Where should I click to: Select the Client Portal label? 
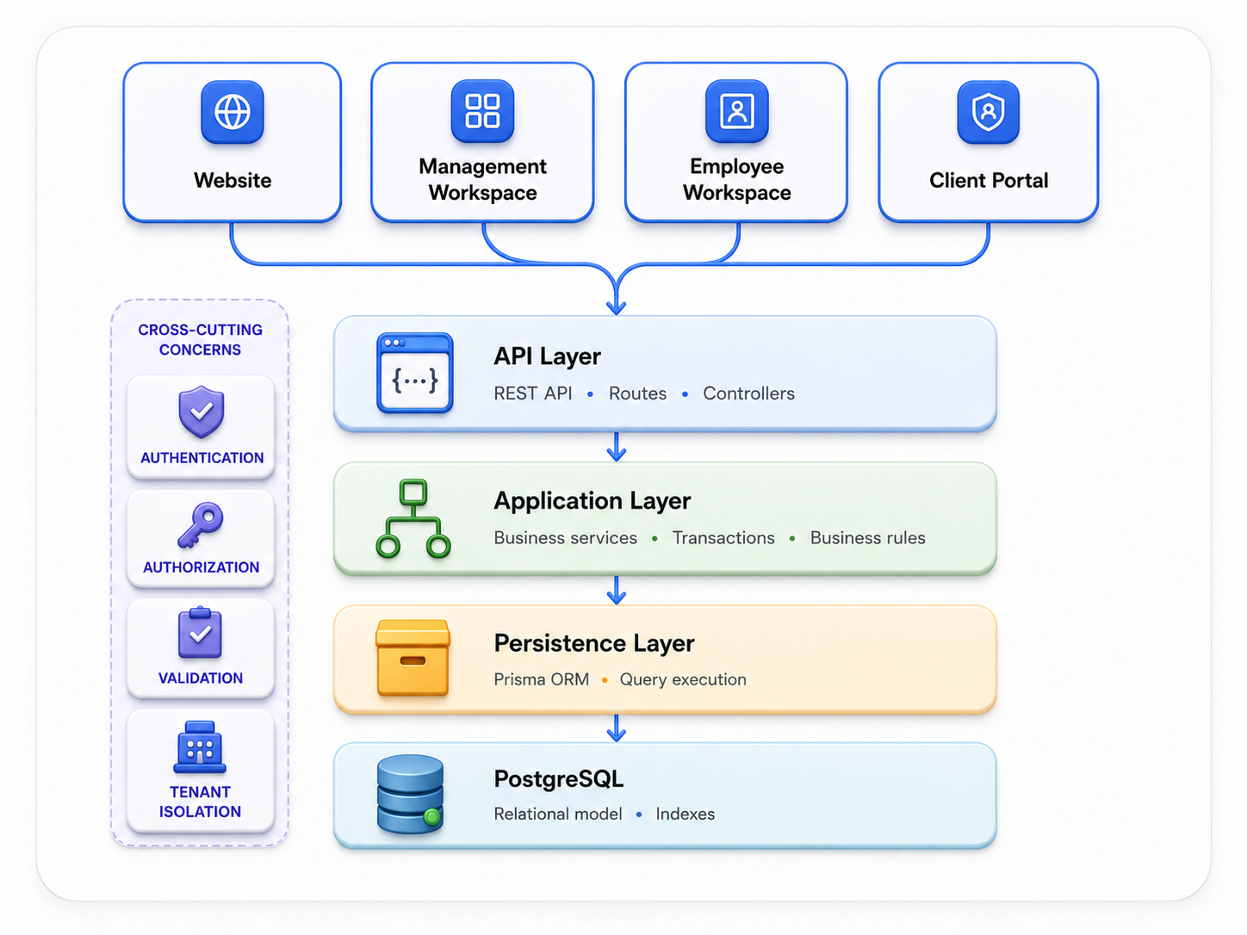[989, 180]
